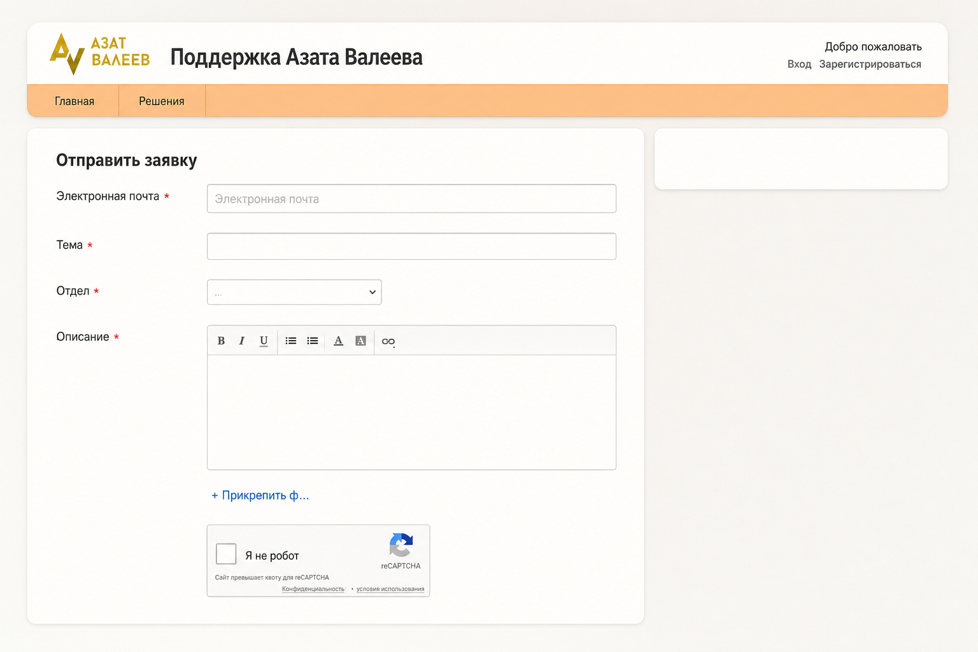Insert numbered list in description editor
Viewport: 978px width, 652px height.
click(x=313, y=341)
